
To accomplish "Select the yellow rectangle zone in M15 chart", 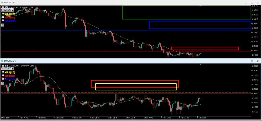I will tap(136, 84).
